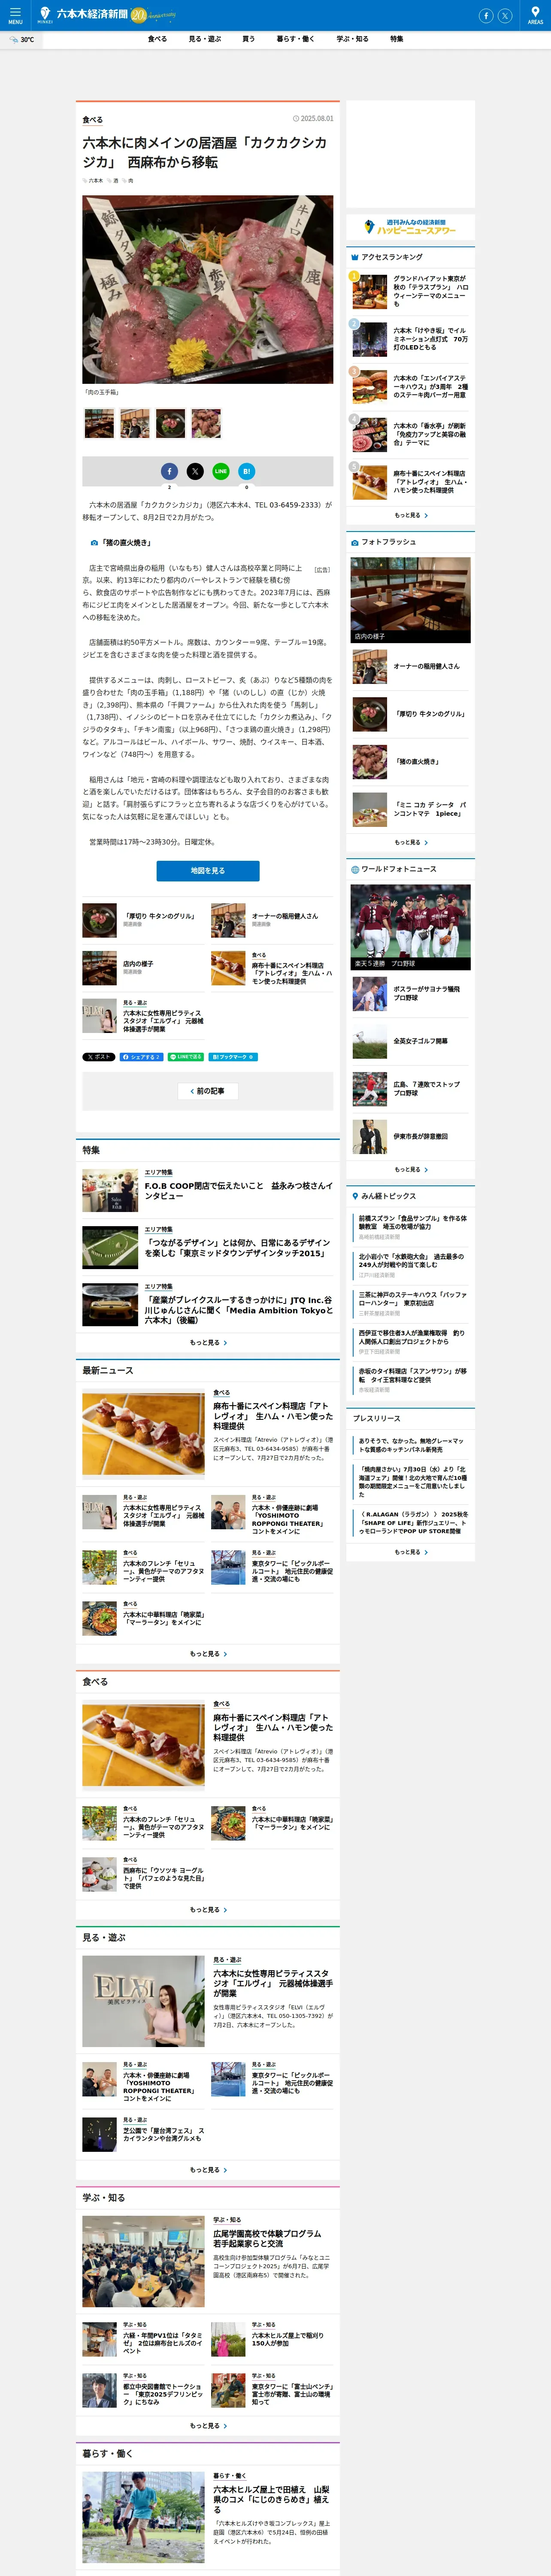Open 六本木に女性専用ピラティススタジオ「エルヴィ」 headline

point(273,1983)
